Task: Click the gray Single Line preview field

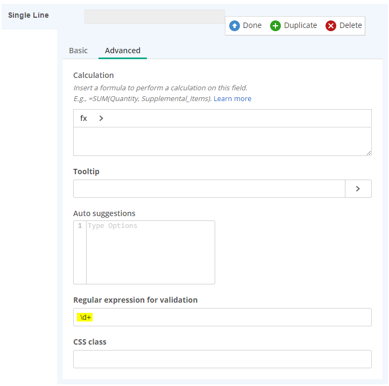Action: pyautogui.click(x=154, y=17)
